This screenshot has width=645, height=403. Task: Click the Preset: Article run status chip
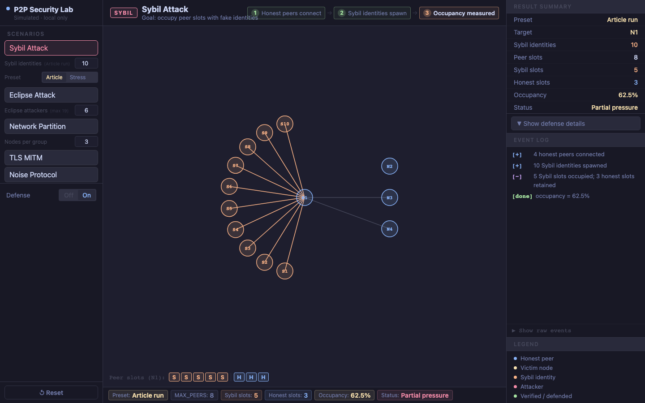[138, 395]
